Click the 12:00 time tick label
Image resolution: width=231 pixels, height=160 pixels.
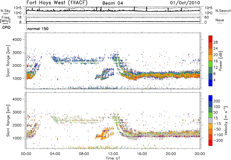tap(113, 154)
